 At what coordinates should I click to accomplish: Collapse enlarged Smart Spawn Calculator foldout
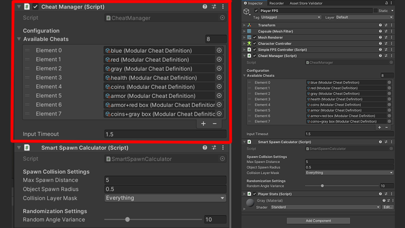(x=19, y=147)
